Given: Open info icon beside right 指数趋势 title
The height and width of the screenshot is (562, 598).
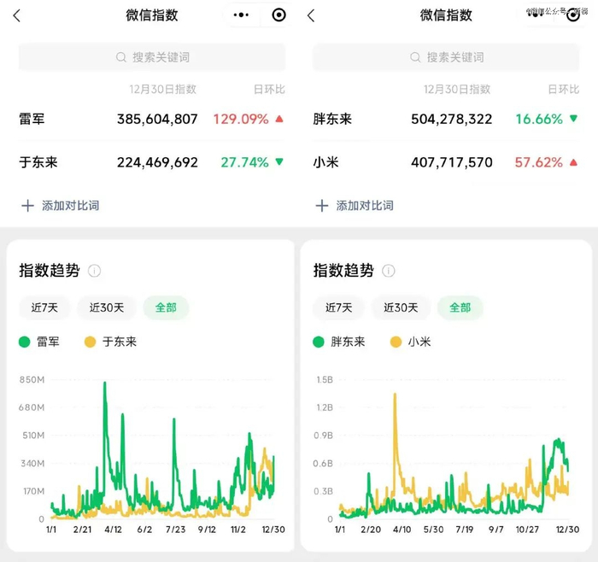Looking at the screenshot, I should [388, 271].
